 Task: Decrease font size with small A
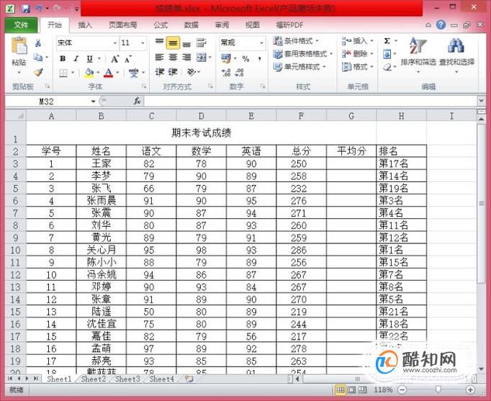[x=127, y=59]
